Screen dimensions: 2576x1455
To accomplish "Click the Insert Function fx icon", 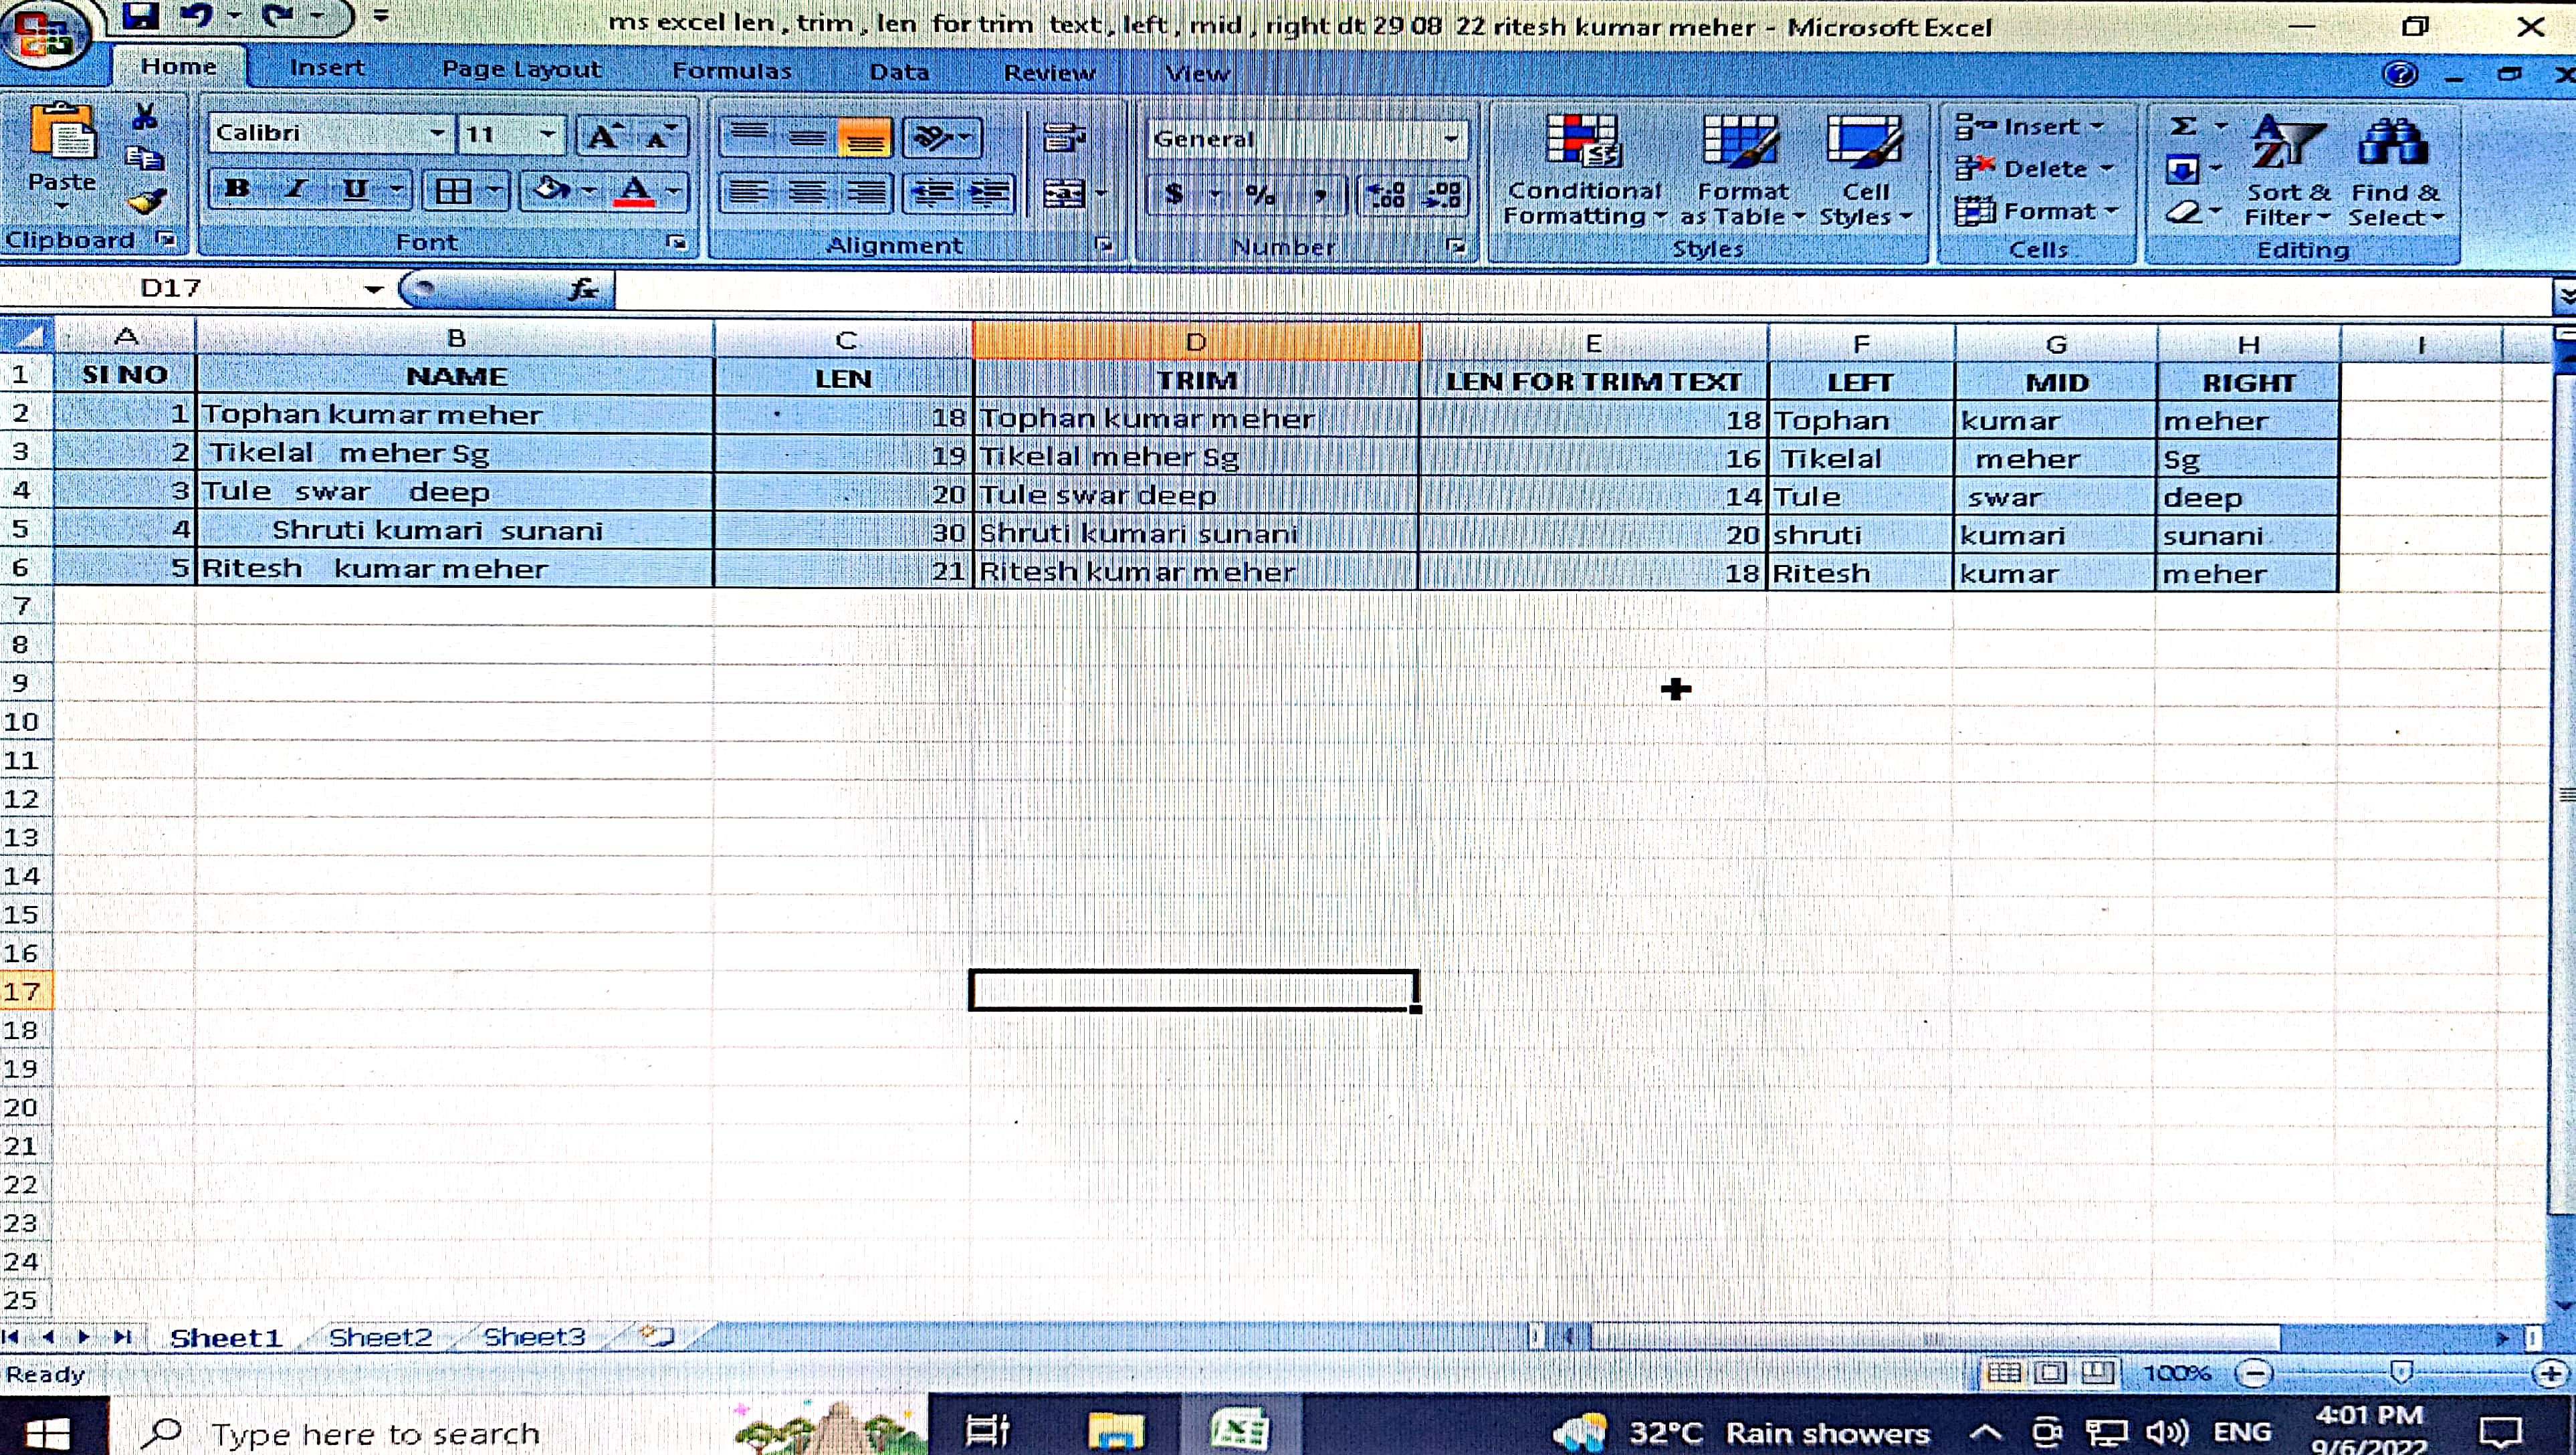I will click(582, 290).
